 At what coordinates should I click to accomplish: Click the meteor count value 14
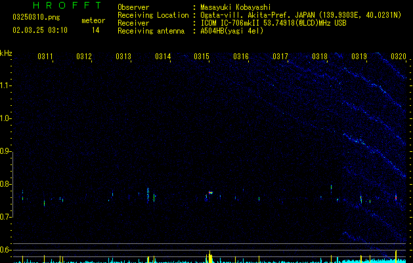coord(96,30)
